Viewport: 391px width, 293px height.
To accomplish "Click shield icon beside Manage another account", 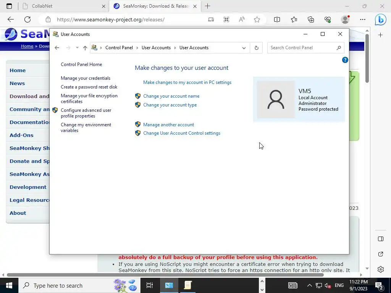I will (x=137, y=124).
